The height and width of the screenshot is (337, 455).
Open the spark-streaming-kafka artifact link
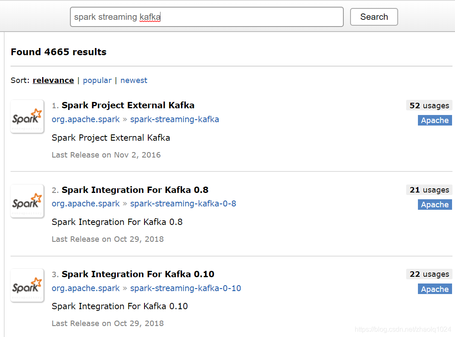174,119
